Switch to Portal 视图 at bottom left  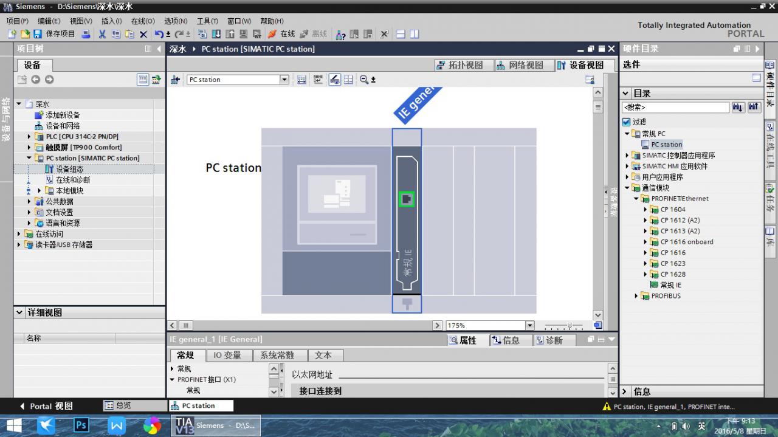tap(46, 406)
